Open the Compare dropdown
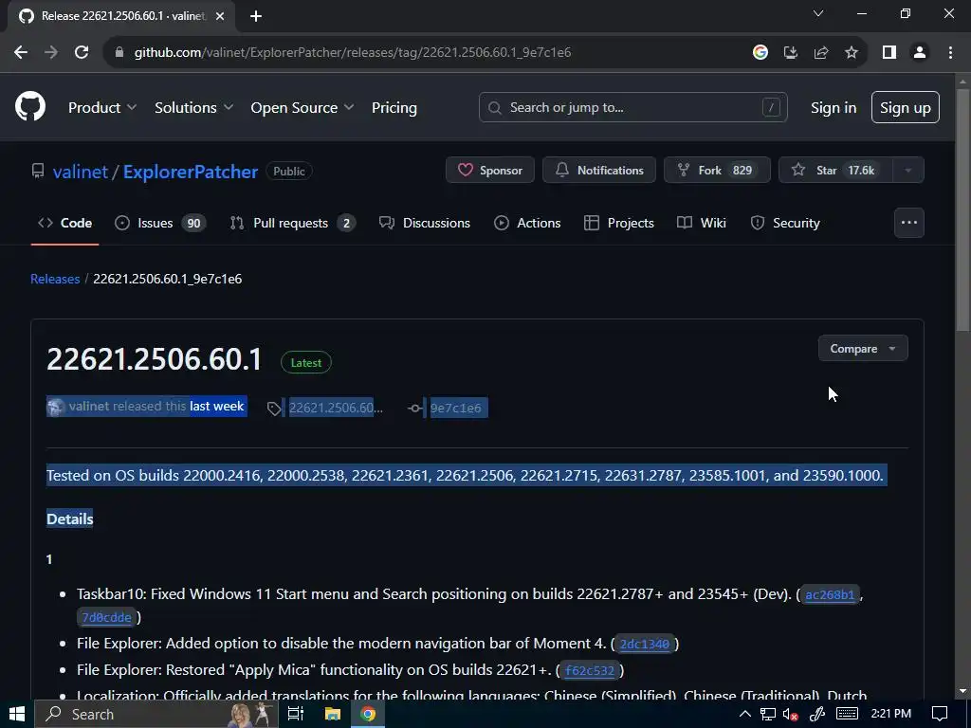This screenshot has width=971, height=728. click(x=863, y=349)
